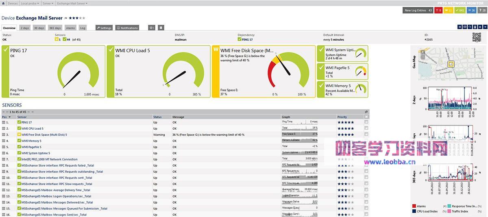Open the history icon button beside comments
The width and height of the screenshot is (488, 217).
161,28
